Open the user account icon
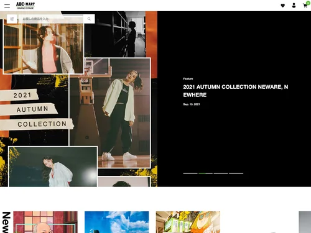Image resolution: width=311 pixels, height=233 pixels. (294, 6)
